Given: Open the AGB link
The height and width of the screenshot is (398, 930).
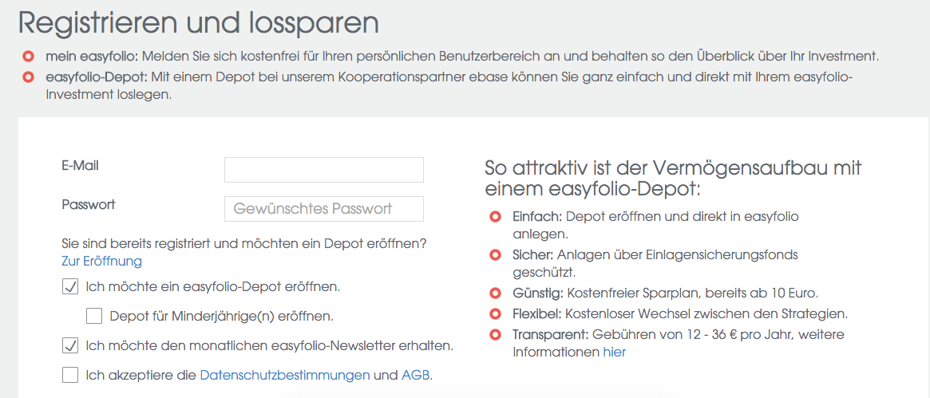Looking at the screenshot, I should [x=416, y=375].
